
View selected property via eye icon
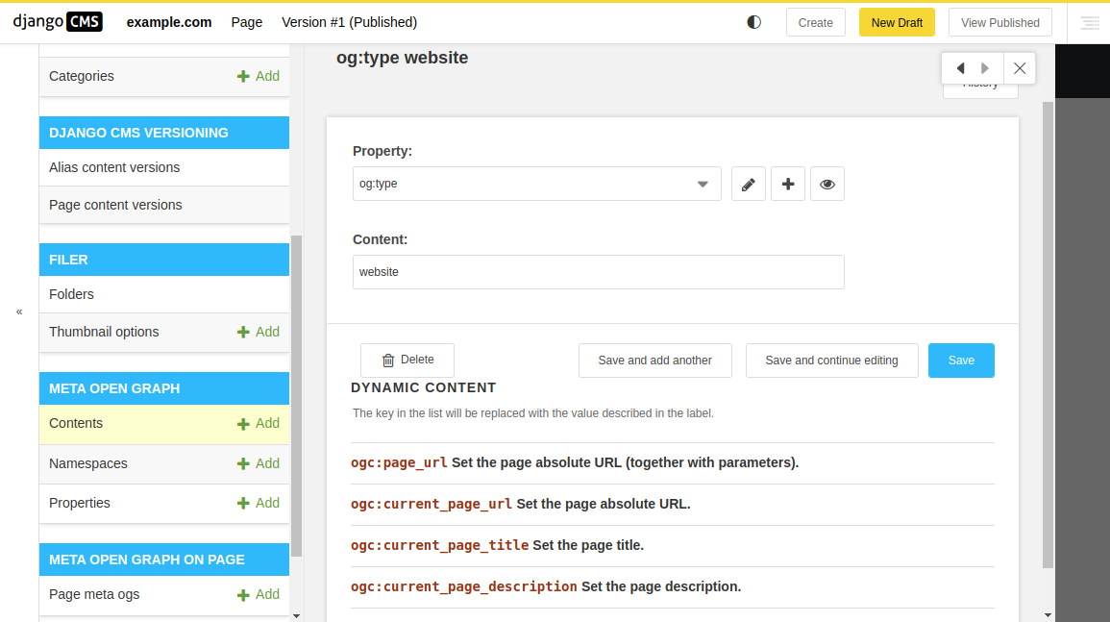[826, 185]
